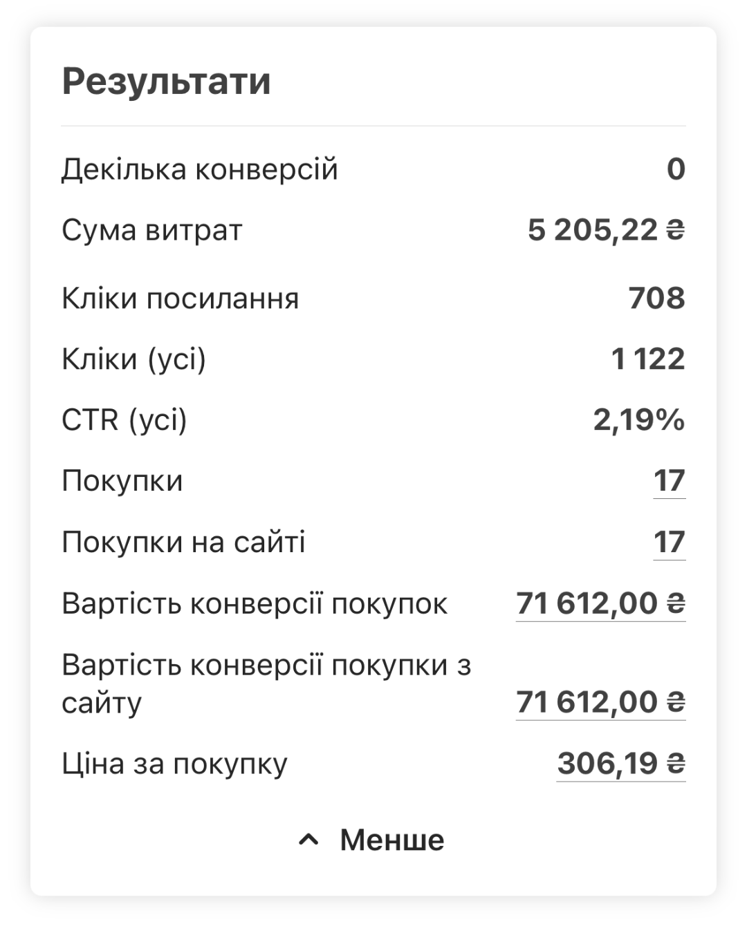
Task: Select the CTR (усі) percentage 2,19%
Action: point(639,420)
